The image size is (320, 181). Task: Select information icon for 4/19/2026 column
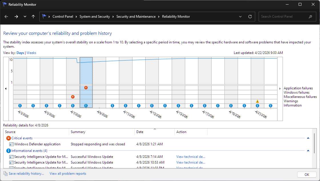pyautogui.click(x=231, y=106)
